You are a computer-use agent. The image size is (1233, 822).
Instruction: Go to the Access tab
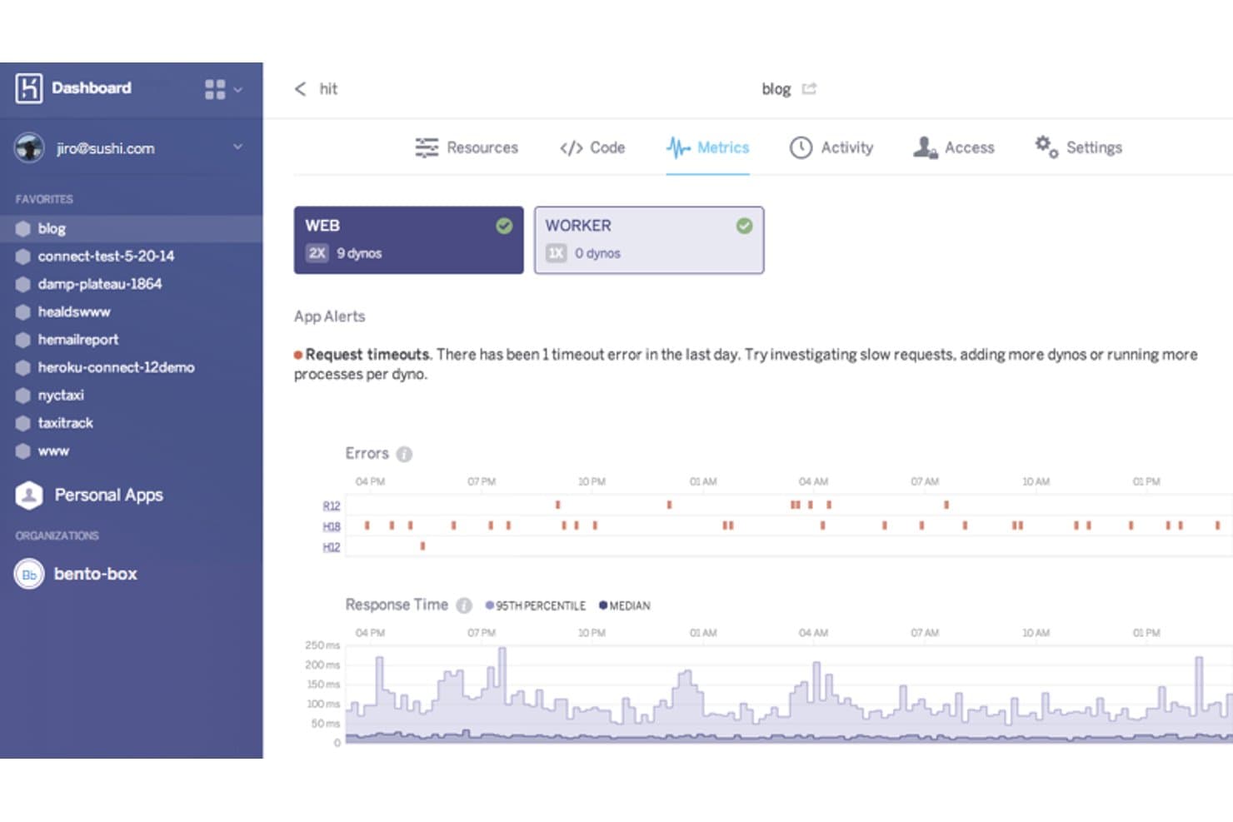point(954,147)
